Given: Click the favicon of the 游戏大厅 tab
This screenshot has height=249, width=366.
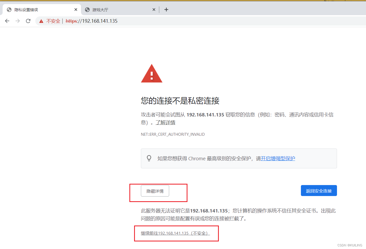Looking at the screenshot, I should tap(87, 9).
